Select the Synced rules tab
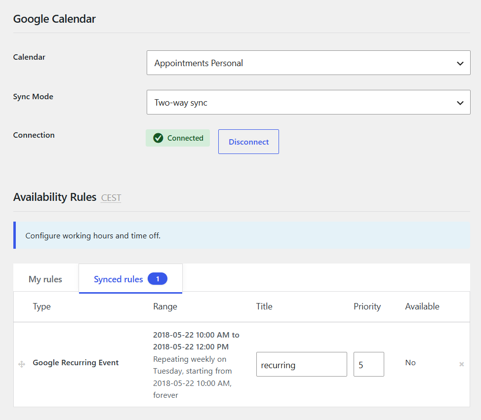The width and height of the screenshot is (481, 420). pos(131,278)
